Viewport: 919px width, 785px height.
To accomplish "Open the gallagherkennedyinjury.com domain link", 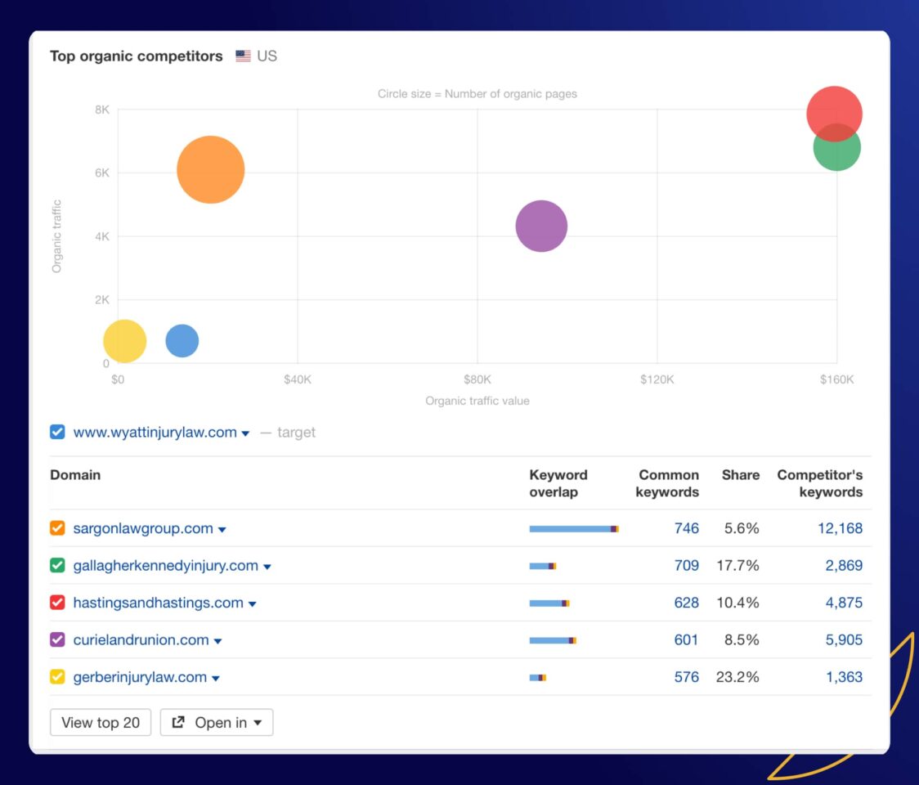I will (166, 565).
